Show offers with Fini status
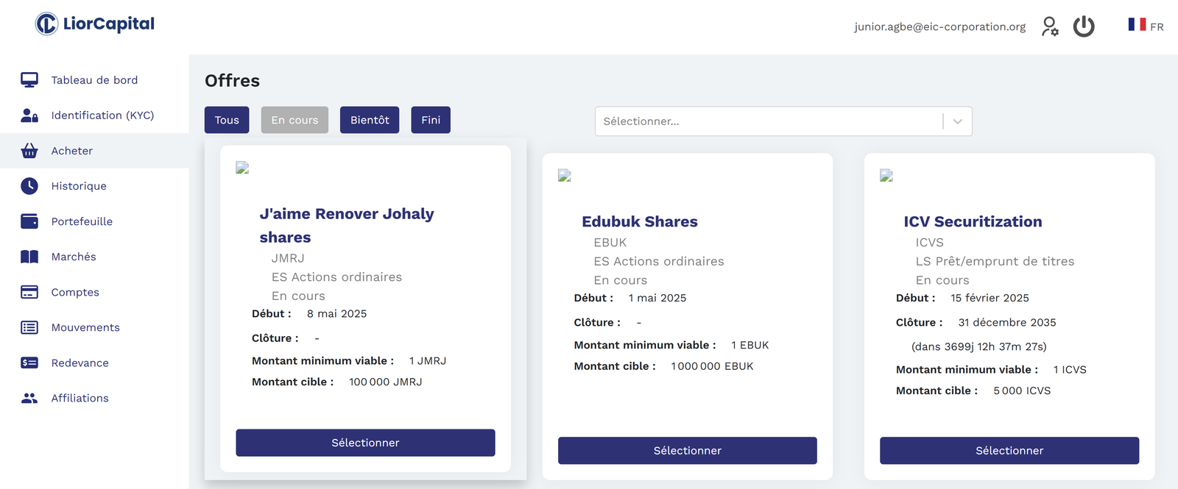Viewport: 1178px width, 489px height. (431, 120)
